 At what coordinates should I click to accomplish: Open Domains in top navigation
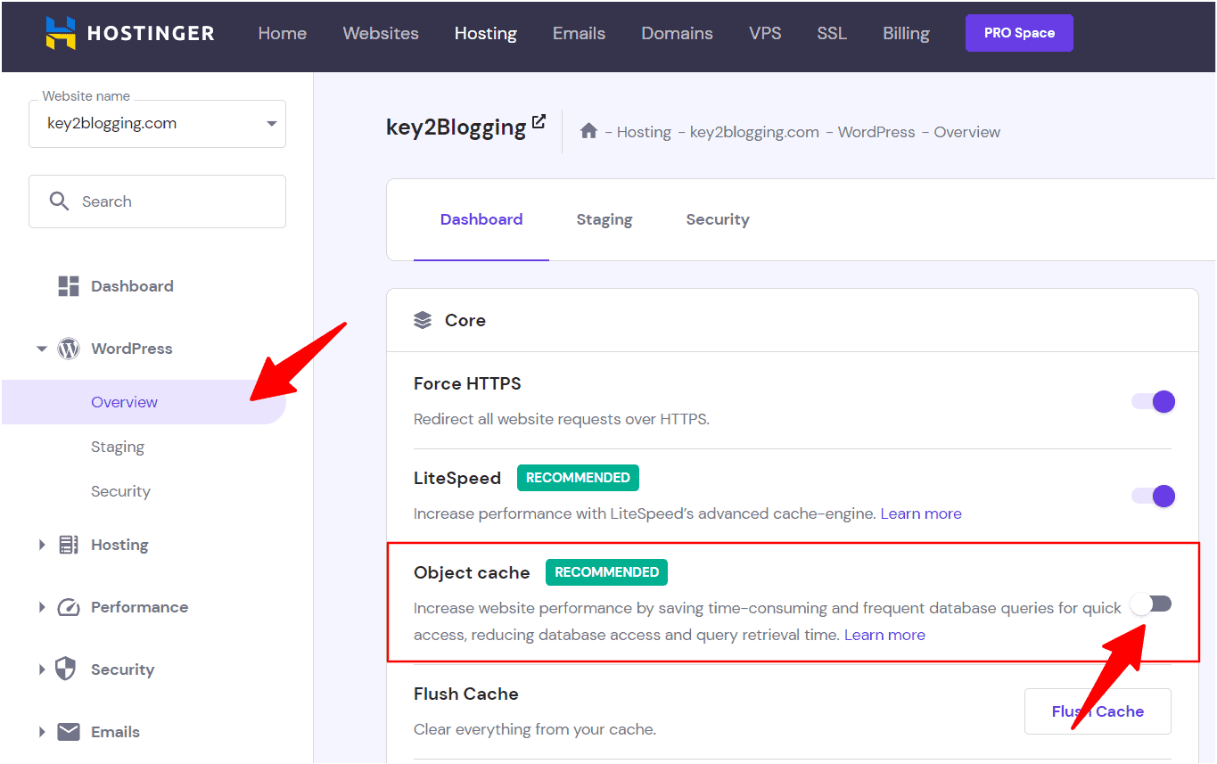pos(678,33)
